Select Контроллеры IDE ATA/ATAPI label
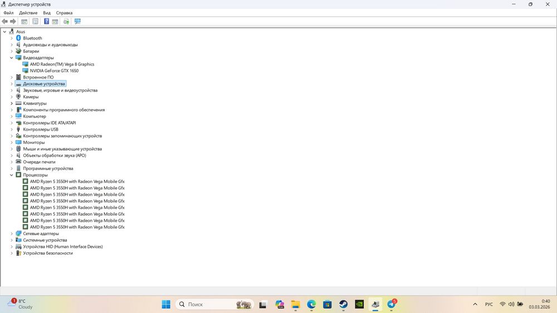The height and width of the screenshot is (313, 557). click(x=50, y=123)
